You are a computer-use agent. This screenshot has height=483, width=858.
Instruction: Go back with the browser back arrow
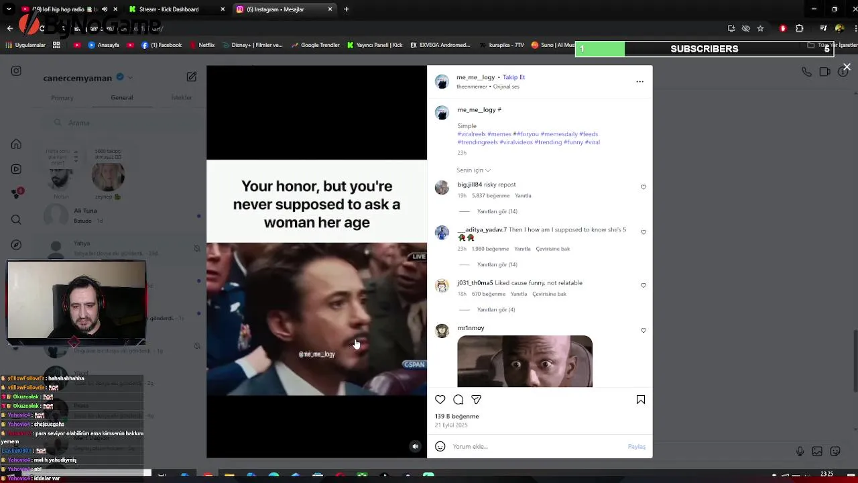tap(9, 28)
